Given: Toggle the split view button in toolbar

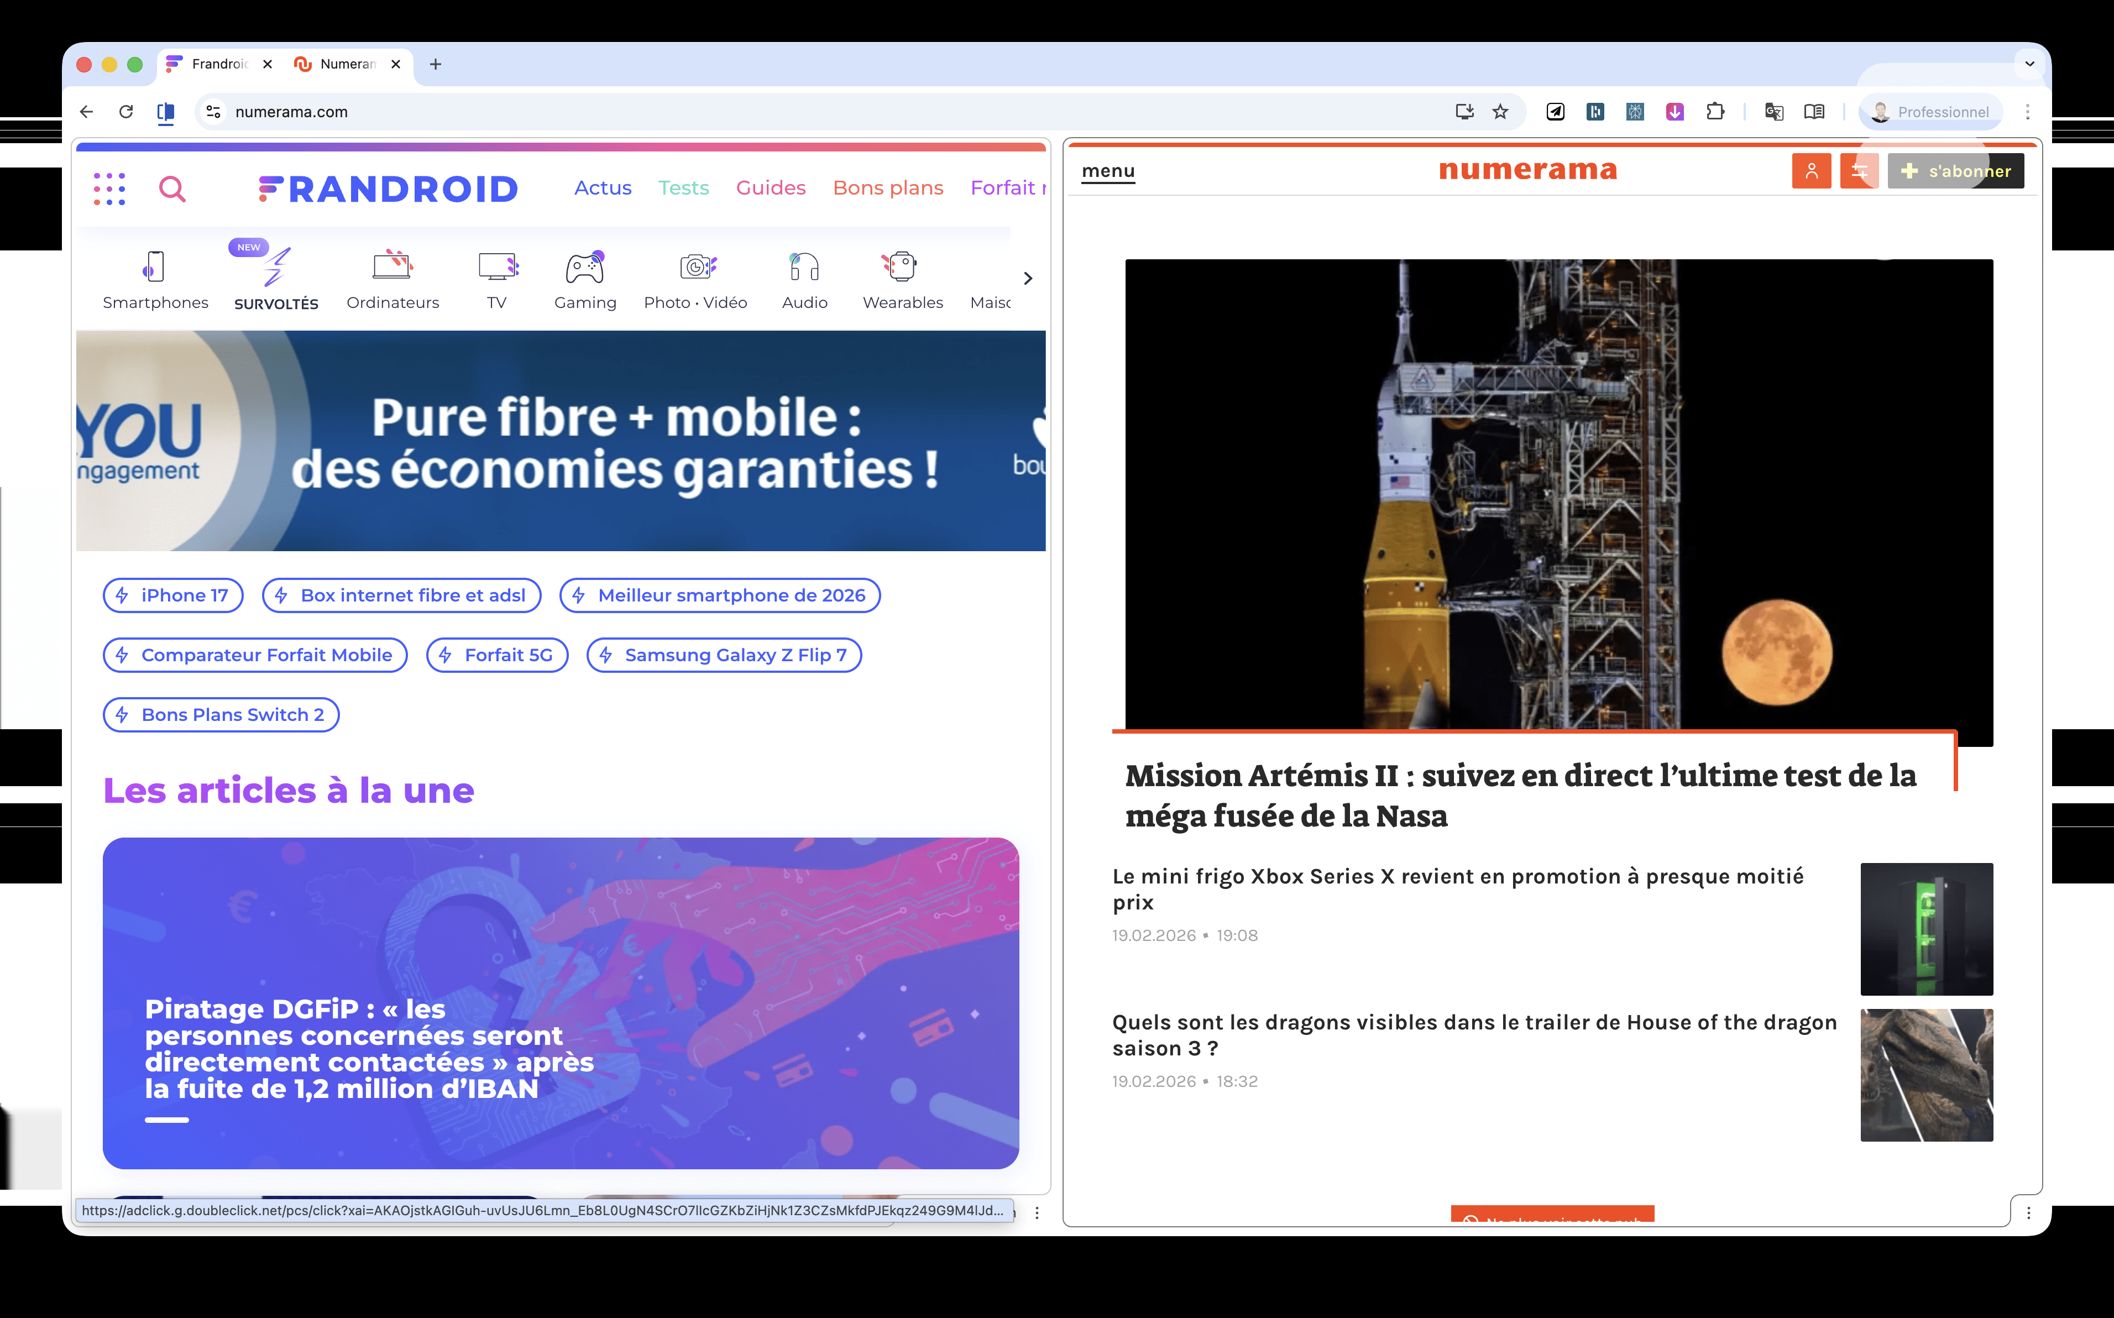Looking at the screenshot, I should [x=165, y=112].
